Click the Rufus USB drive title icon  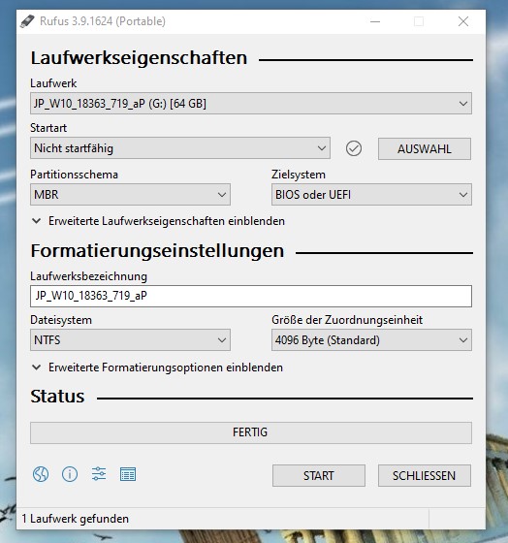[x=27, y=21]
